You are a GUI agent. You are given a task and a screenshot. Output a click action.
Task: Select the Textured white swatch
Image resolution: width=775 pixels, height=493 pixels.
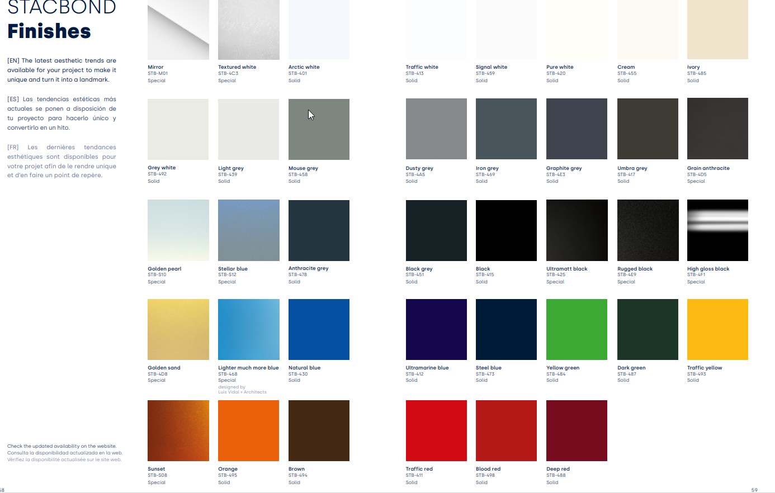tap(248, 30)
